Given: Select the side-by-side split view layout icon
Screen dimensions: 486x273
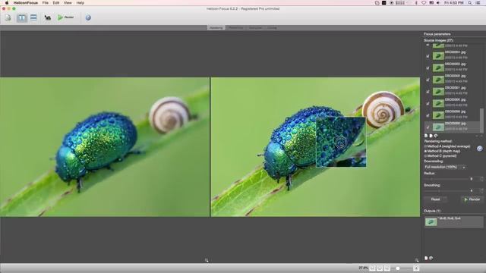Looking at the screenshot, I should click(x=22, y=17).
